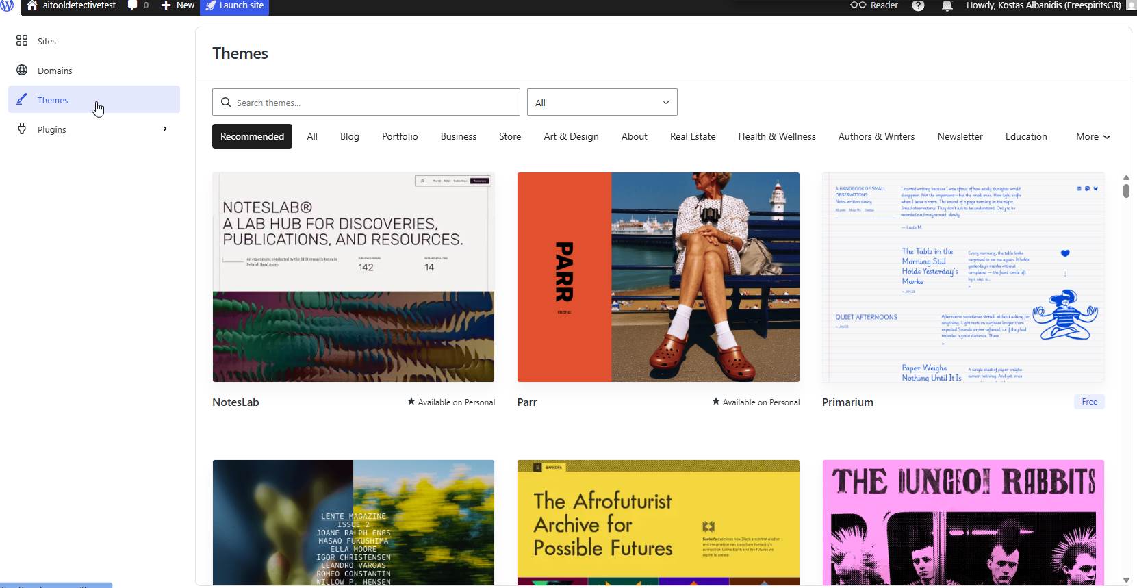Open the help question mark icon
The height and width of the screenshot is (588, 1137).
[x=918, y=5]
